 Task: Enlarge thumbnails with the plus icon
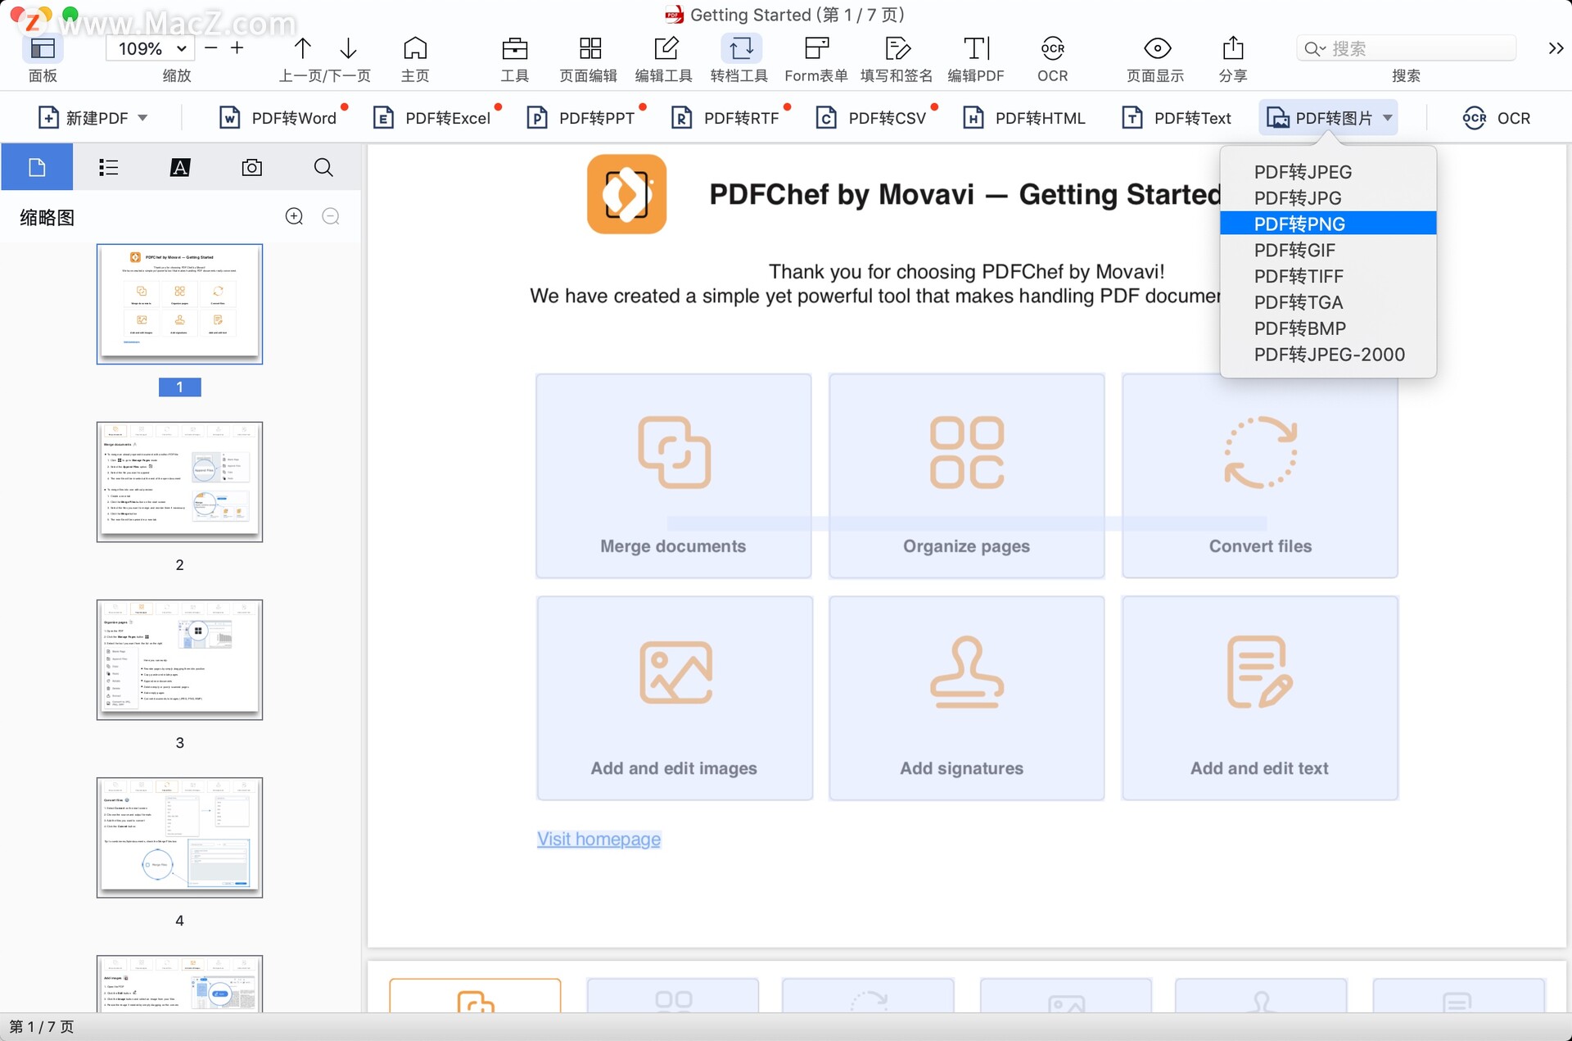[294, 216]
